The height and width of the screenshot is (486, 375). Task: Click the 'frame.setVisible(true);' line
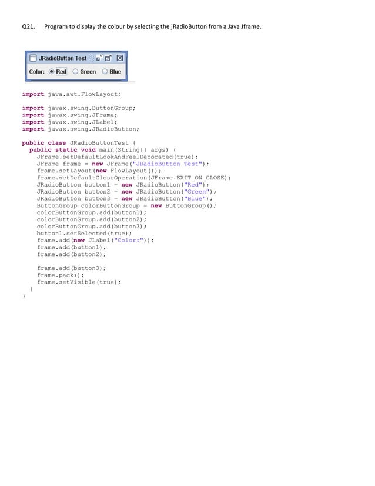point(79,282)
